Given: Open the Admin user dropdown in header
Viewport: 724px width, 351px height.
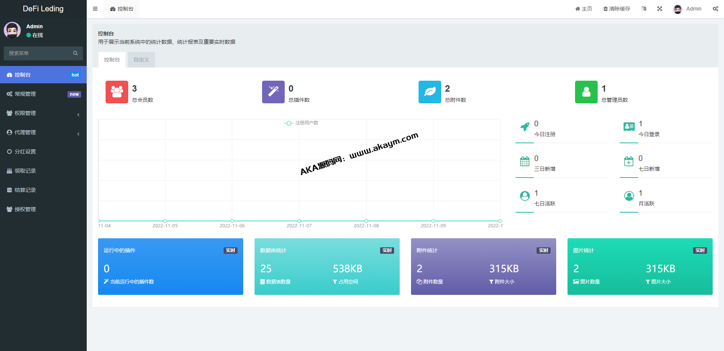Looking at the screenshot, I should [687, 9].
